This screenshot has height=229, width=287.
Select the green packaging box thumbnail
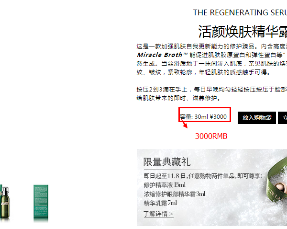tap(41, 203)
